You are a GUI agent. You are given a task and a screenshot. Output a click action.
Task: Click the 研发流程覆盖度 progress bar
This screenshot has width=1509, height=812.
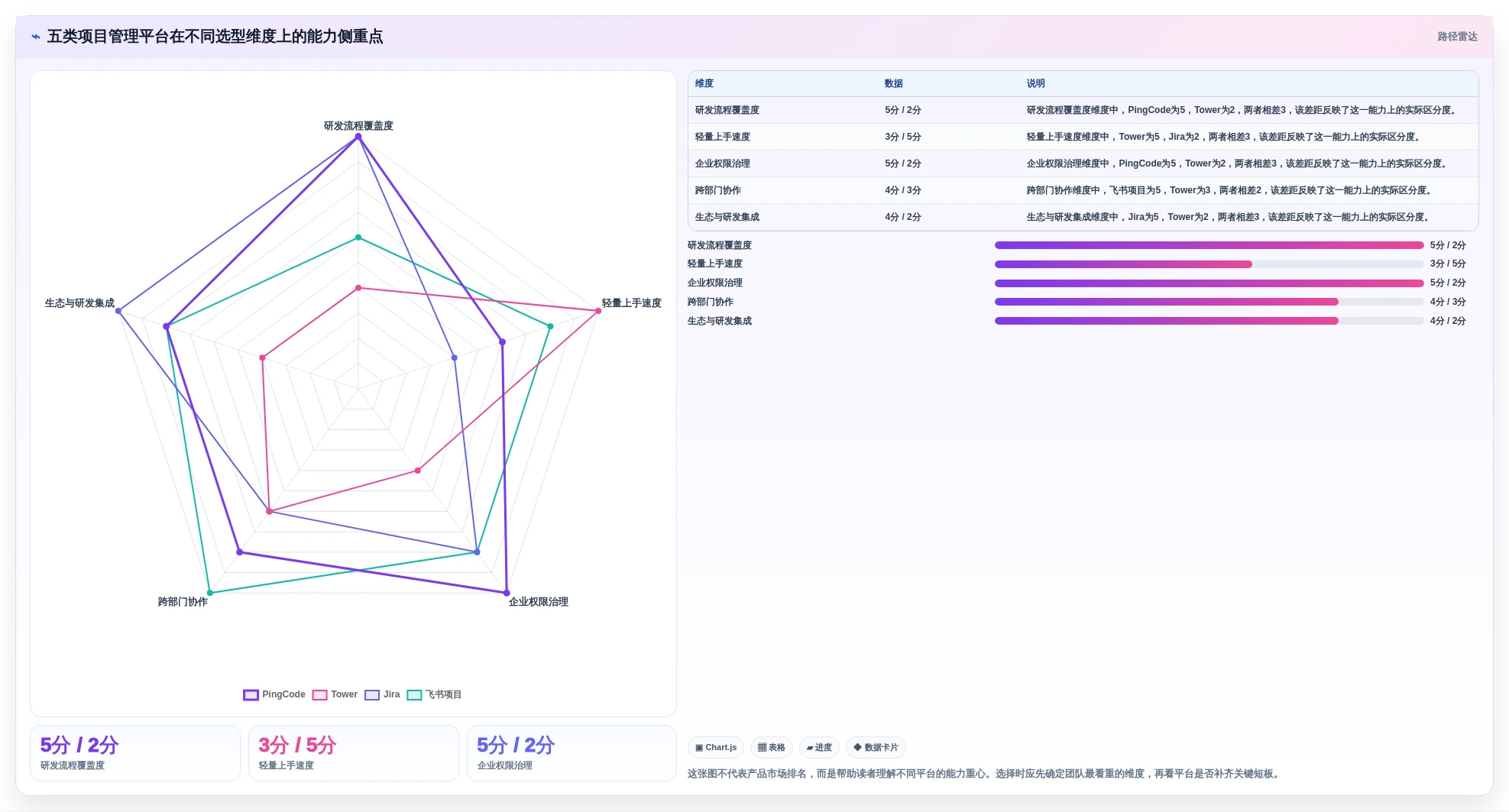(1209, 245)
